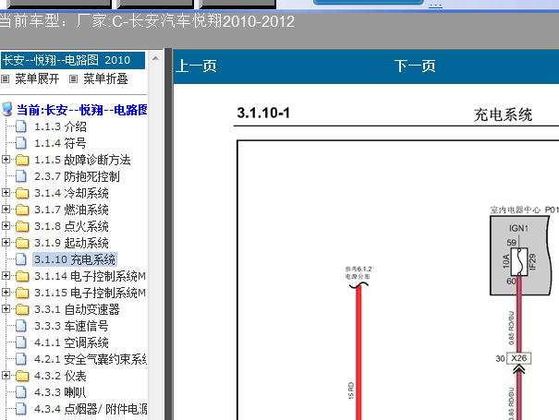Open 1.1.4 符号 page
Image resolution: width=559 pixels, height=420 pixels.
click(x=60, y=143)
